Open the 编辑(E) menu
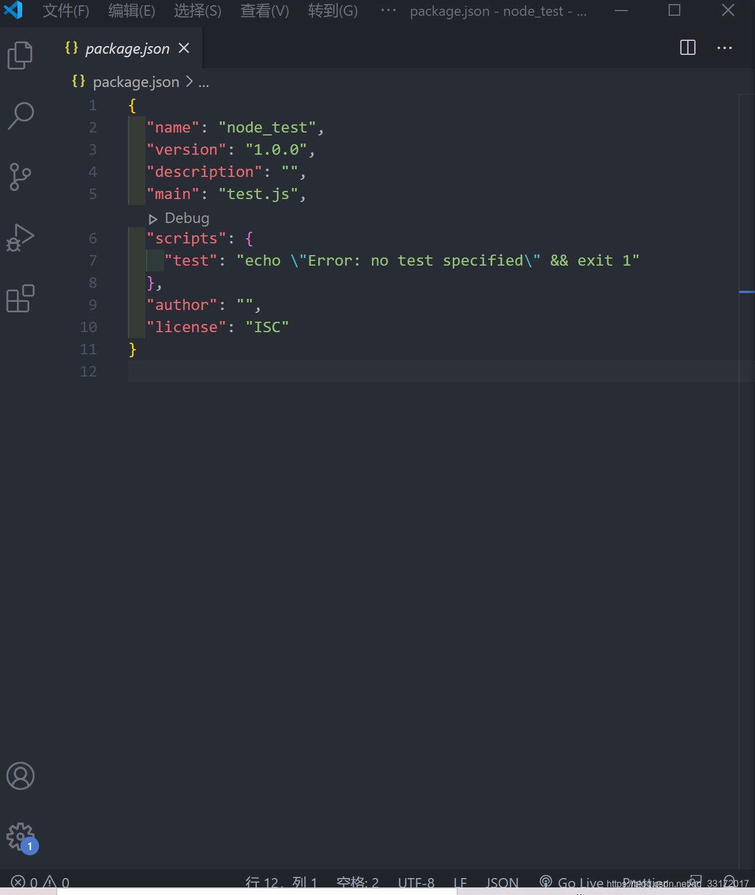The image size is (755, 895). tap(131, 11)
